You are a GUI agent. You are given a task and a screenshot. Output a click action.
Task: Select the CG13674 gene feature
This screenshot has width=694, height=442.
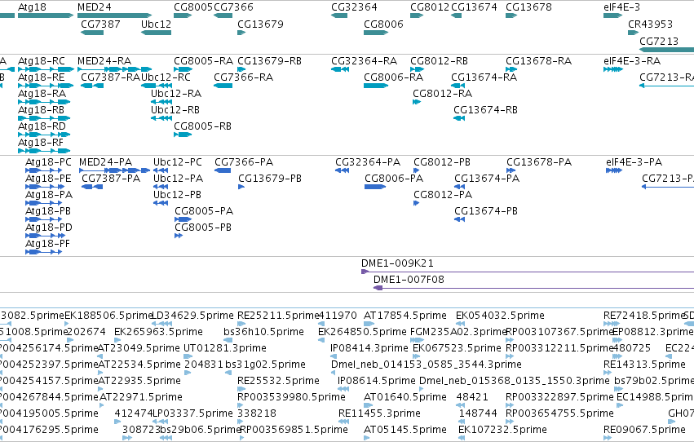(x=457, y=15)
